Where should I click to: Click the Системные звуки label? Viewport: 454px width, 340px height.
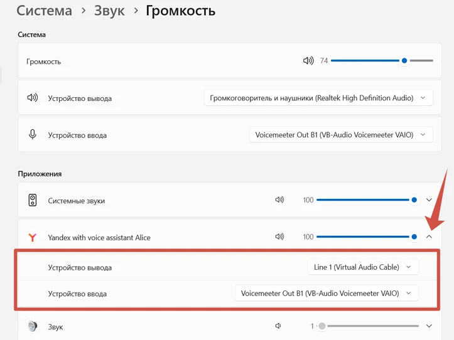coord(77,201)
